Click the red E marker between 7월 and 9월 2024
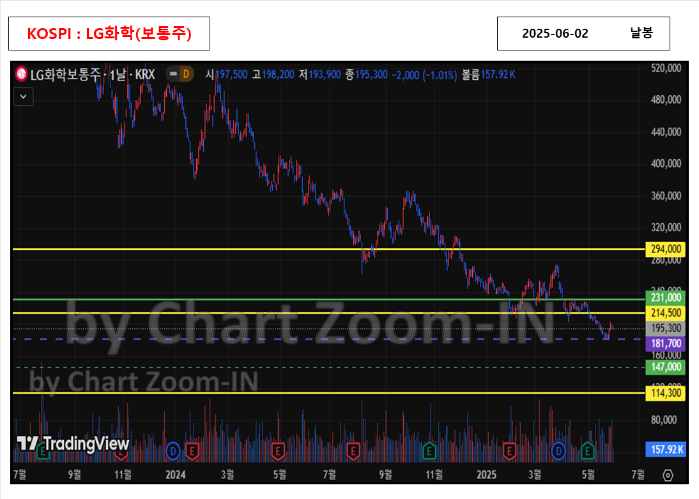The image size is (699, 499). coord(353,452)
